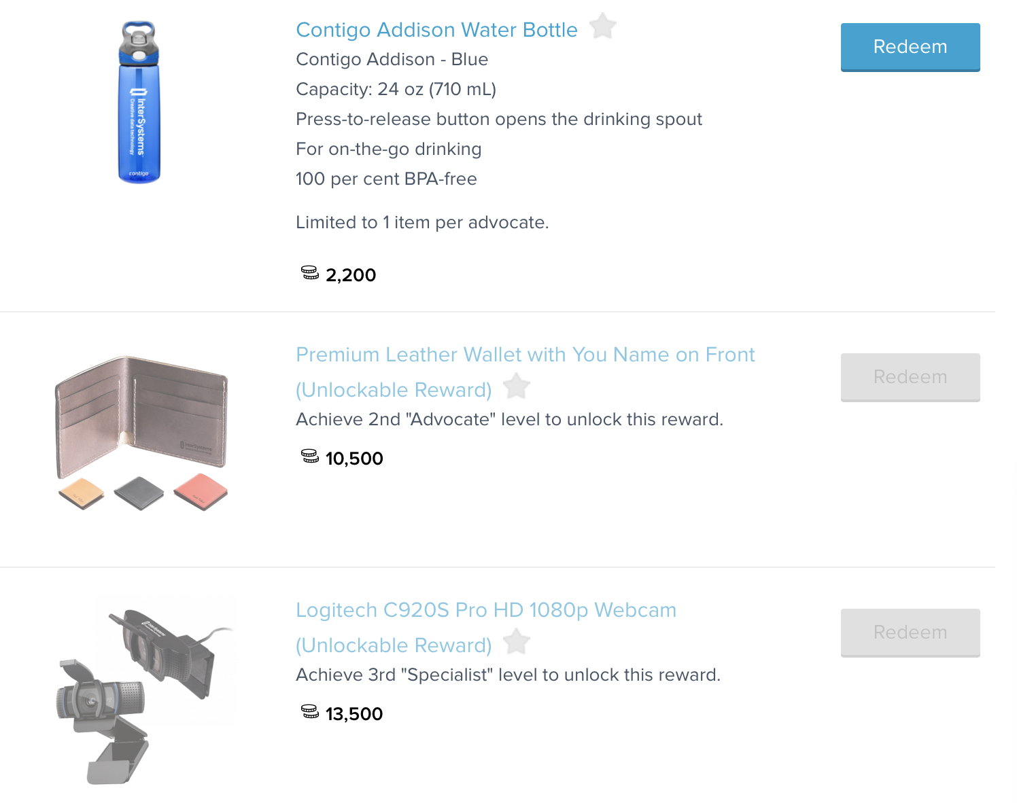Click the coin icon beside 2,200
The height and width of the screenshot is (803, 1017).
click(310, 273)
